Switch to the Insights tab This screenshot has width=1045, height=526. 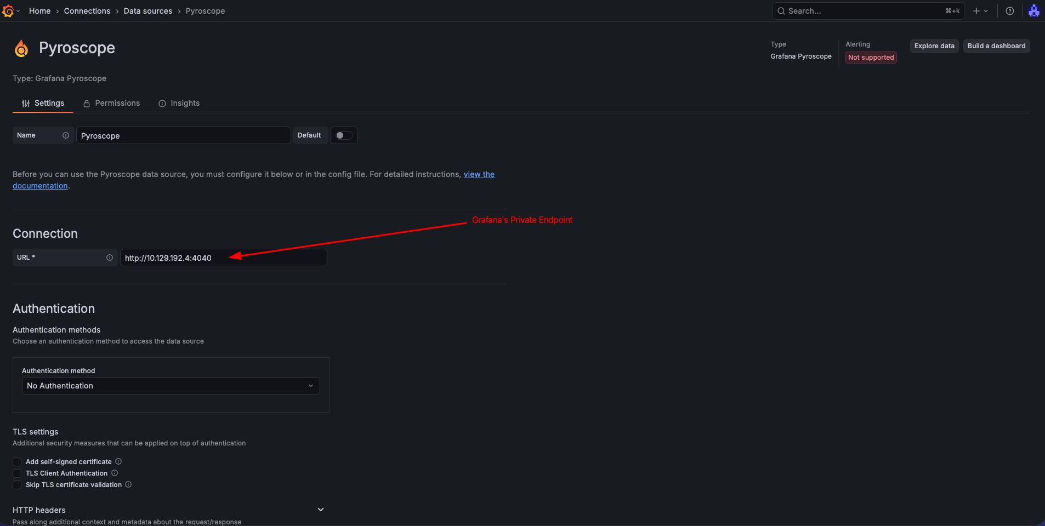pyautogui.click(x=179, y=103)
